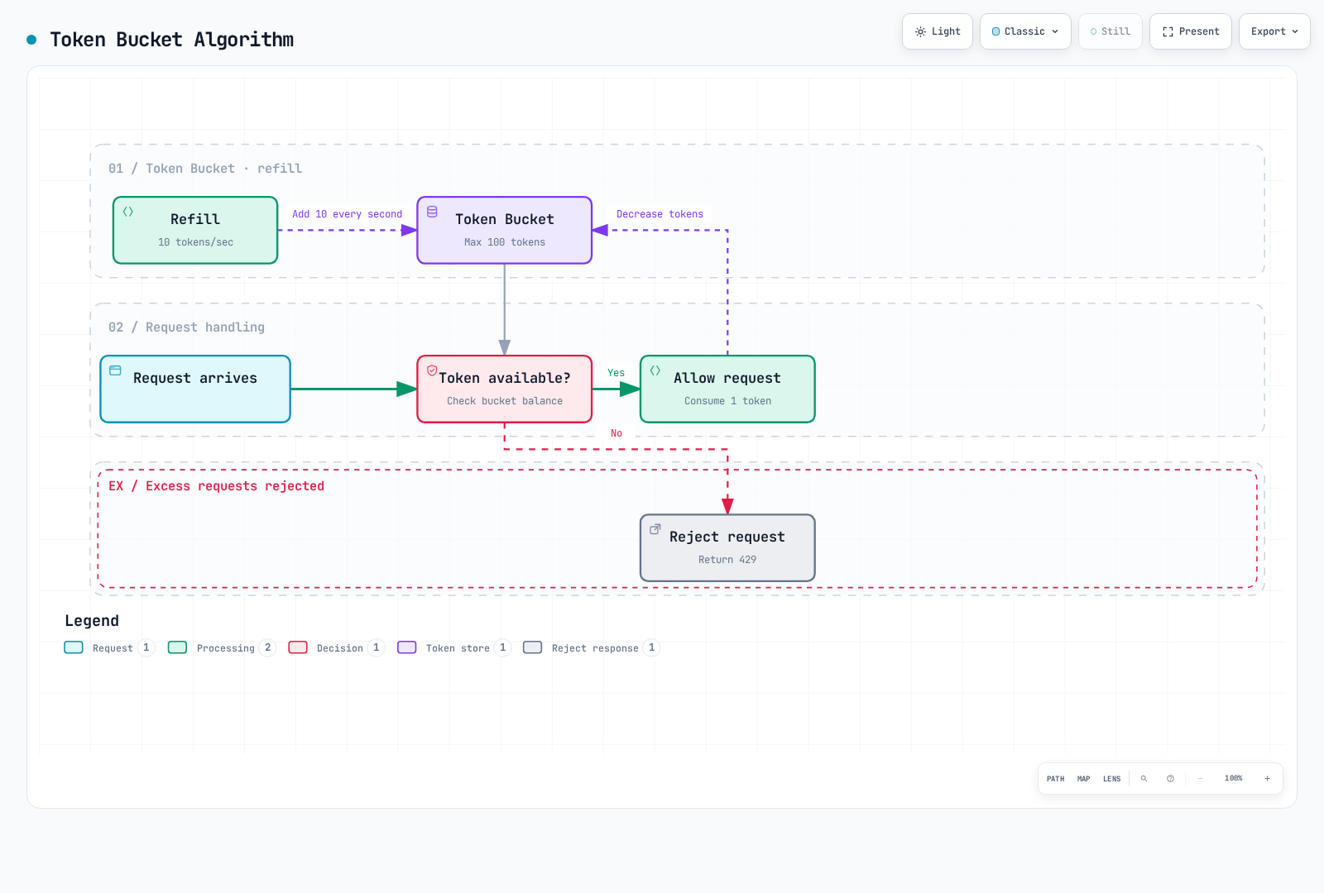Screen dimensions: 1324x893
Task: Click the code icon in Refill node
Action: coord(128,212)
